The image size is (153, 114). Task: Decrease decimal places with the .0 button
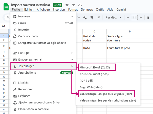(85, 17)
